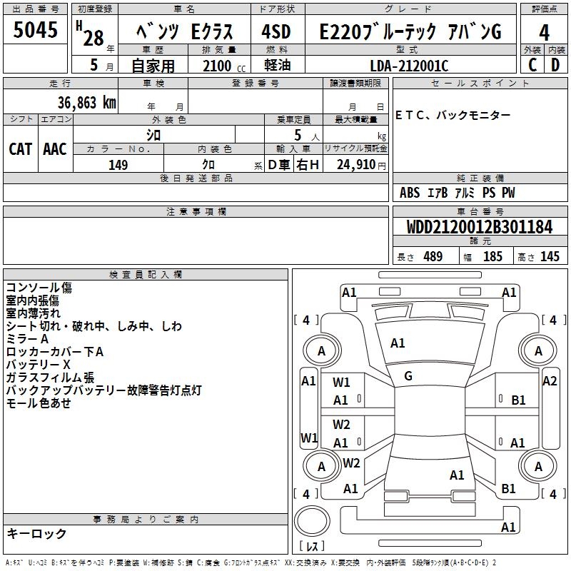Viewport: 571px width, 571px height.
Task: Click the shift type CAT
Action: coord(21,149)
